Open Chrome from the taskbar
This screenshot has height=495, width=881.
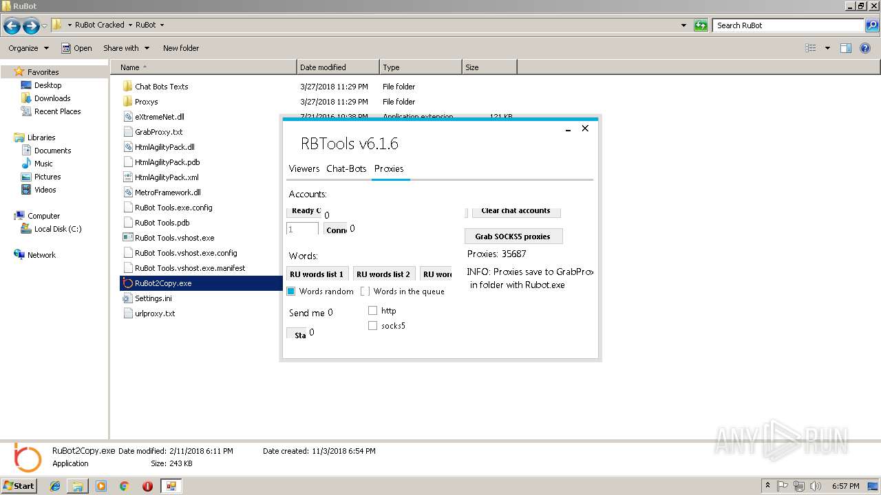coord(124,486)
